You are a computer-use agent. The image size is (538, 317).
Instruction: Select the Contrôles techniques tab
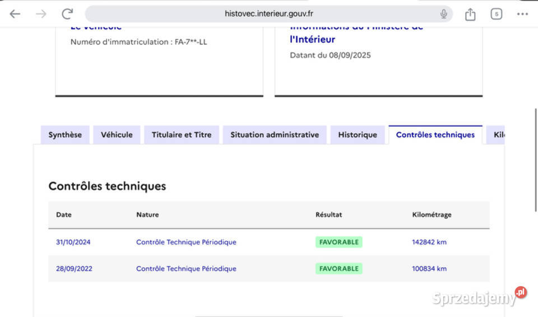click(x=435, y=135)
